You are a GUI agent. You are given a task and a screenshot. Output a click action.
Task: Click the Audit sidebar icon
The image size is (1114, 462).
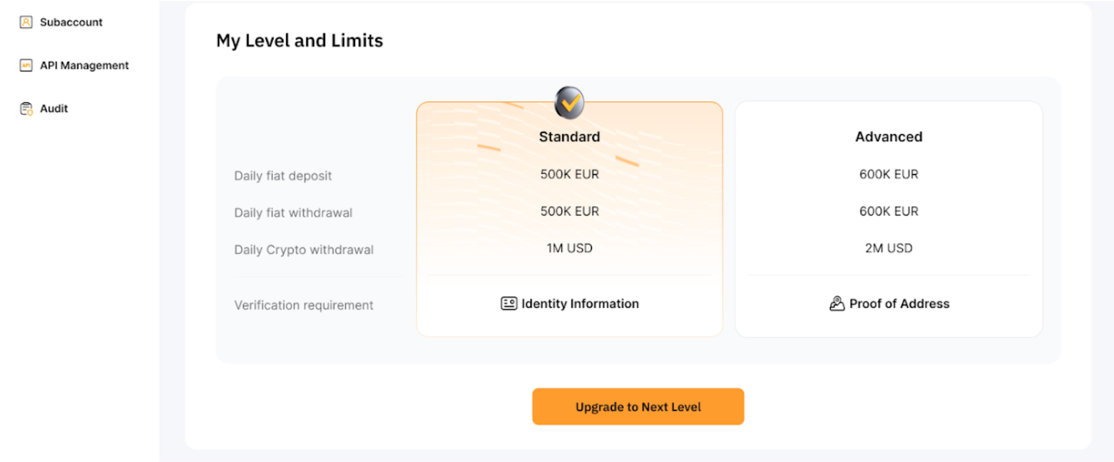click(x=26, y=109)
